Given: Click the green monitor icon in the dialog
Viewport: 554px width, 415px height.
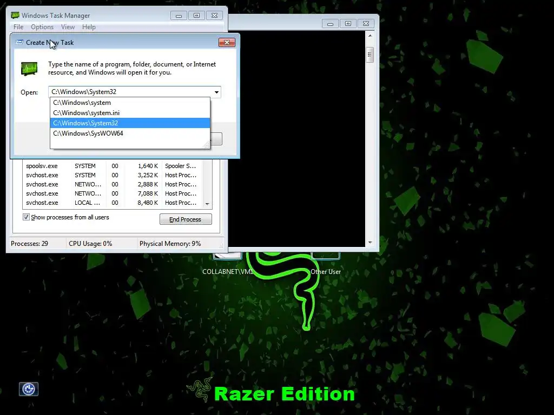Looking at the screenshot, I should point(29,69).
